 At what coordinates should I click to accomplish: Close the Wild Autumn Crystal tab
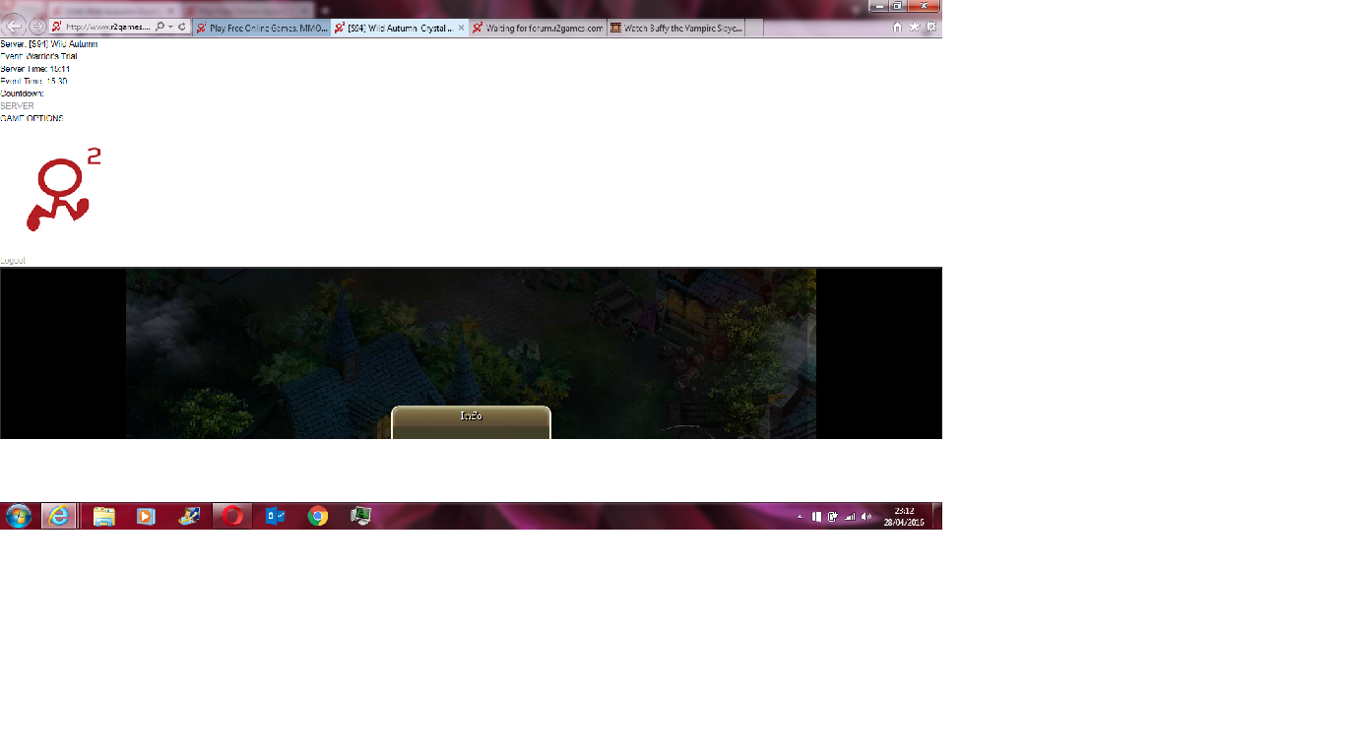coord(461,29)
